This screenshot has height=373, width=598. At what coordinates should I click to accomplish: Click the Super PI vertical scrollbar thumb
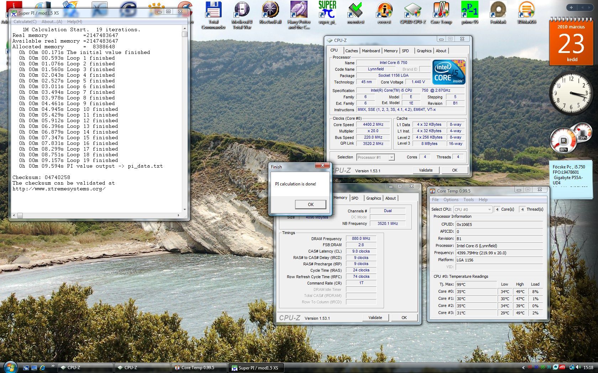point(184,34)
